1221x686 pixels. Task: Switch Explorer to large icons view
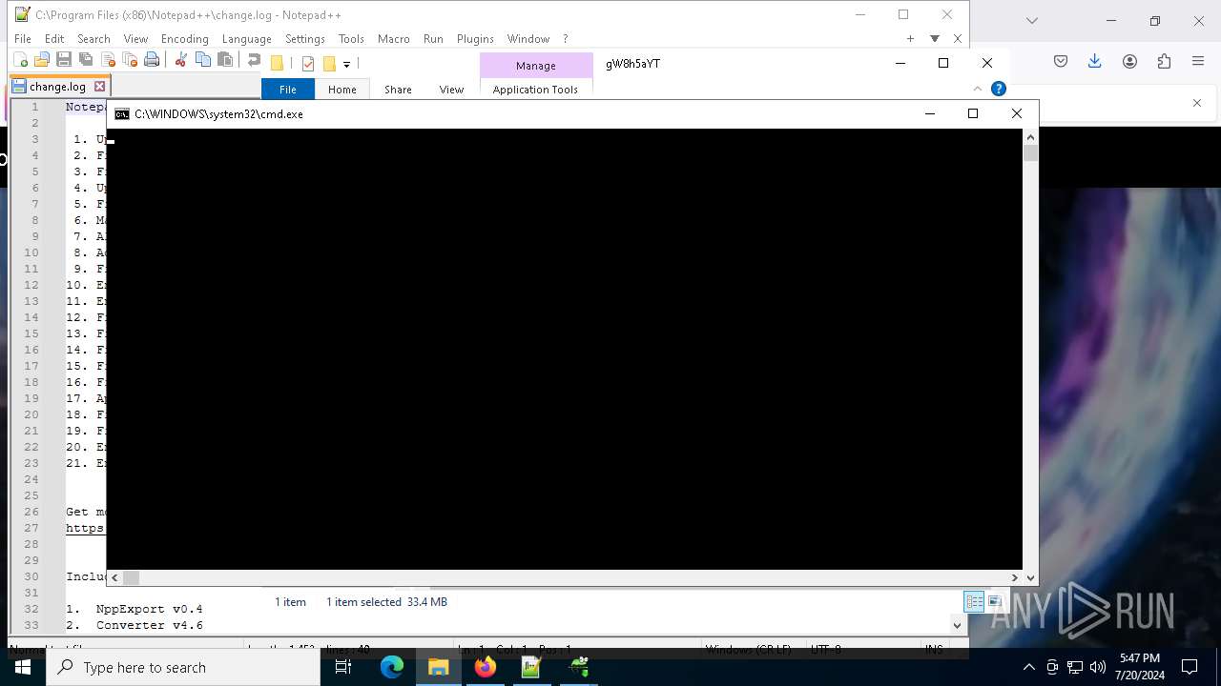click(994, 601)
